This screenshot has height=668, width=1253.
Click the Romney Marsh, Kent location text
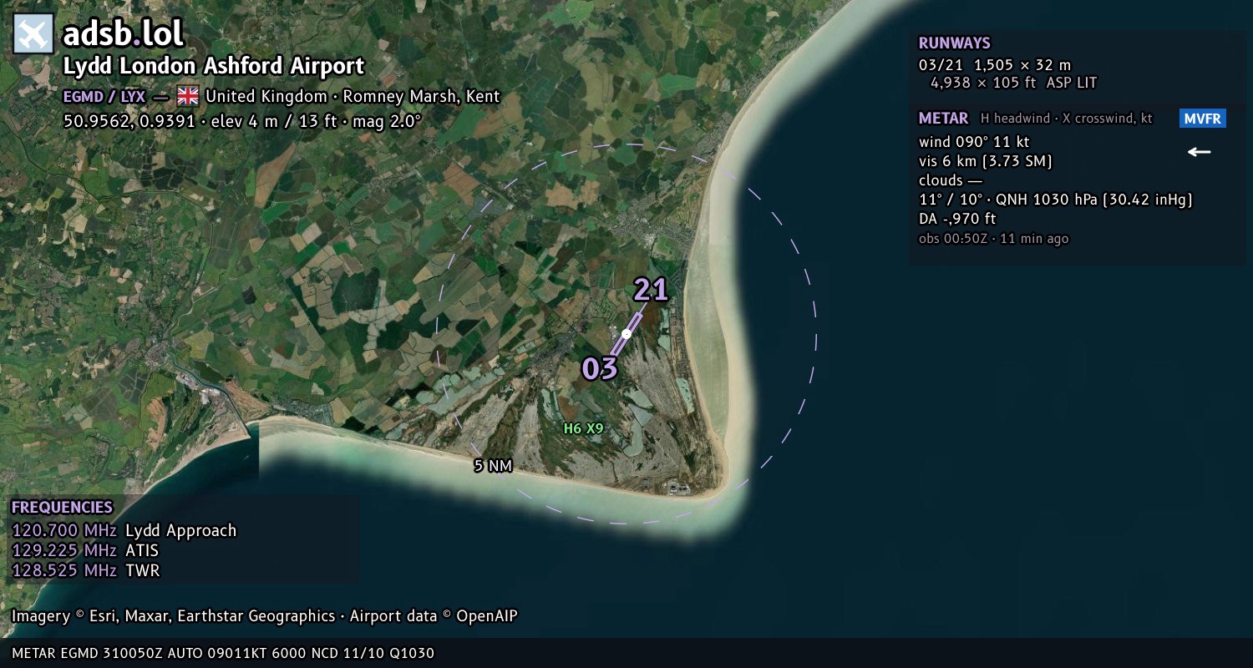pos(421,96)
